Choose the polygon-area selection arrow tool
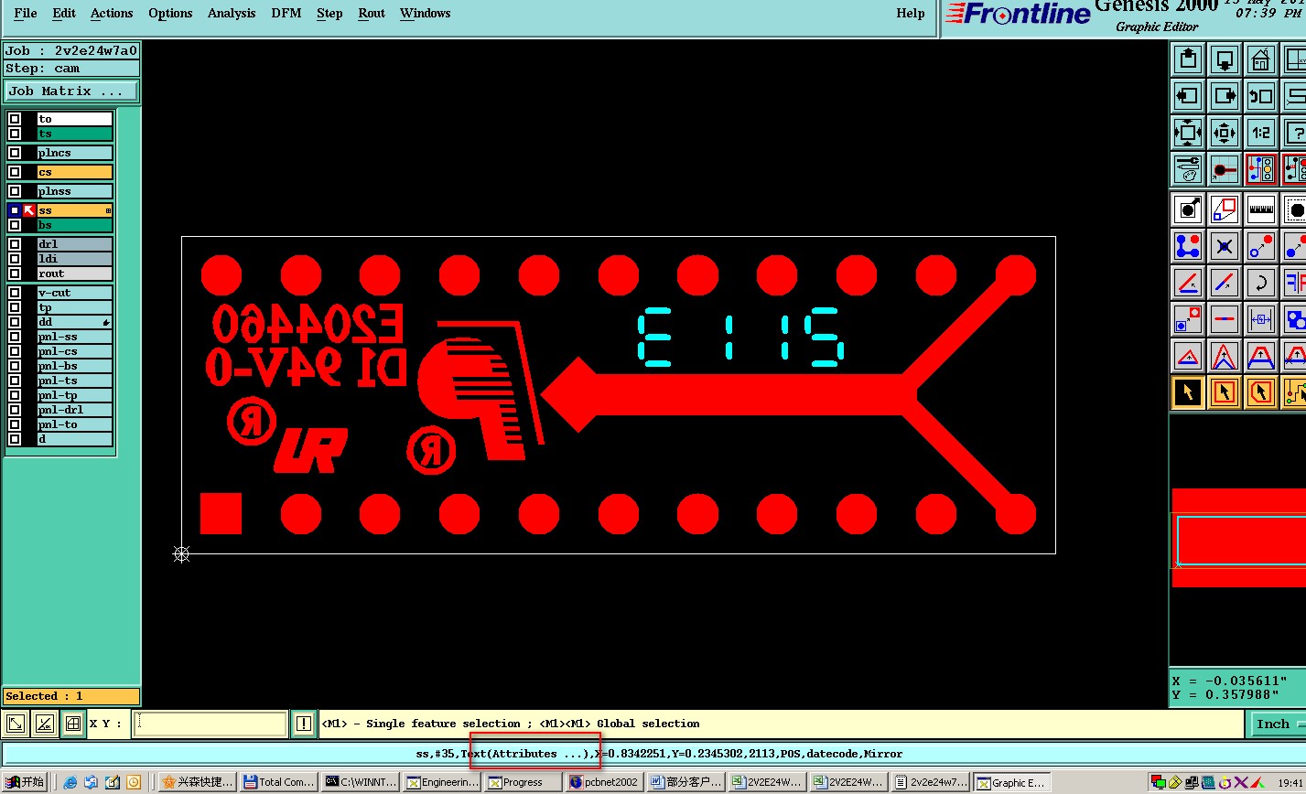 (x=1261, y=392)
